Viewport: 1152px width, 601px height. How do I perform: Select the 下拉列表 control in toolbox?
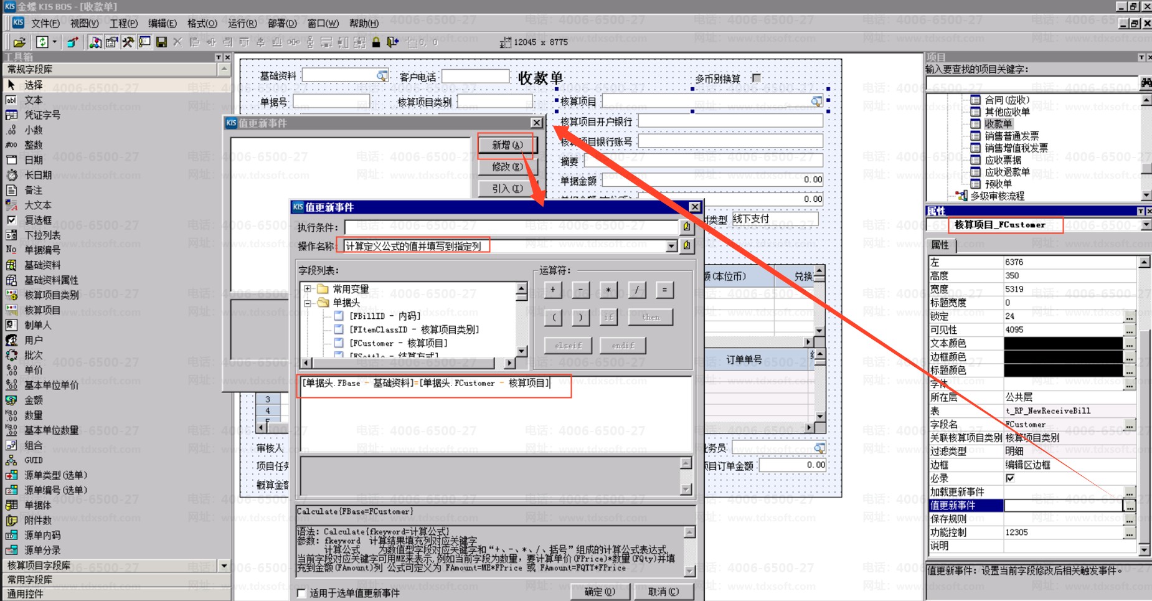tap(42, 235)
